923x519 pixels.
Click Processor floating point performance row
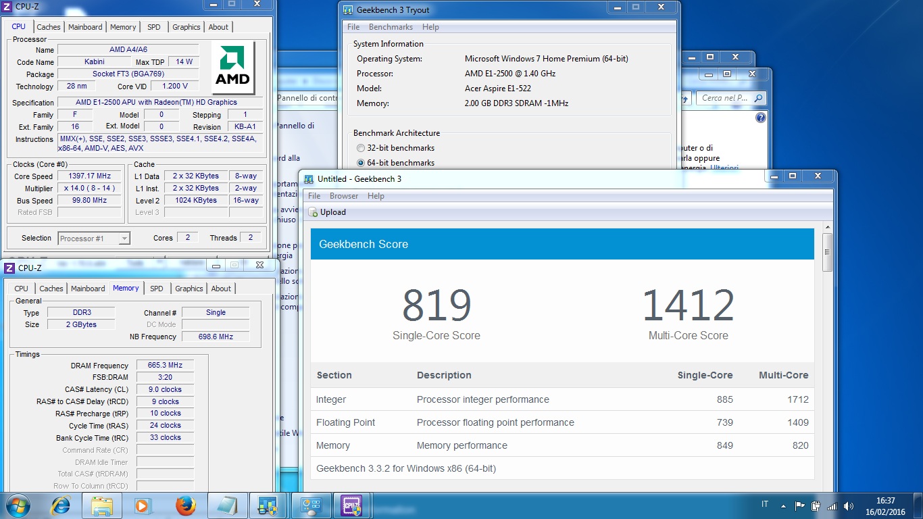point(562,422)
